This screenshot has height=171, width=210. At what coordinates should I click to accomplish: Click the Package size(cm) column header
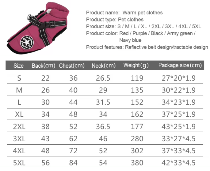[180, 65]
